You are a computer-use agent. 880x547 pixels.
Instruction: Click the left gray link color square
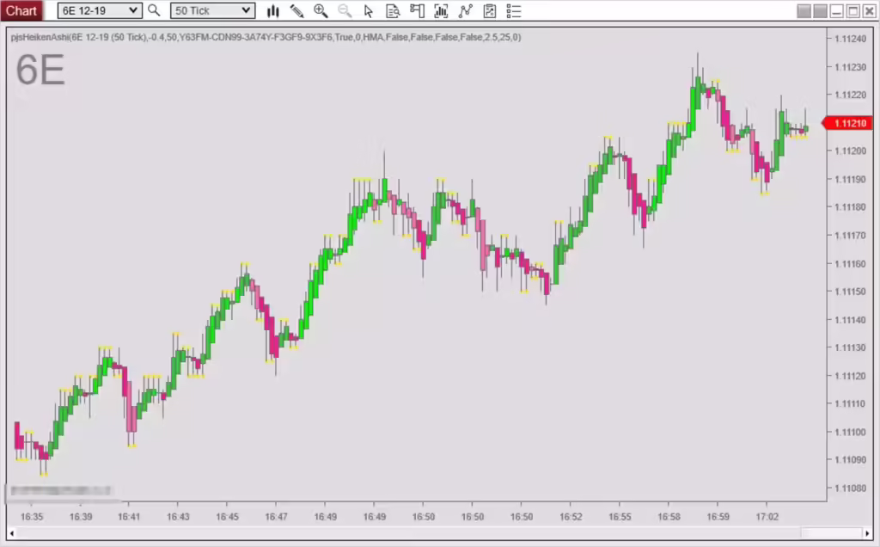[x=804, y=11]
